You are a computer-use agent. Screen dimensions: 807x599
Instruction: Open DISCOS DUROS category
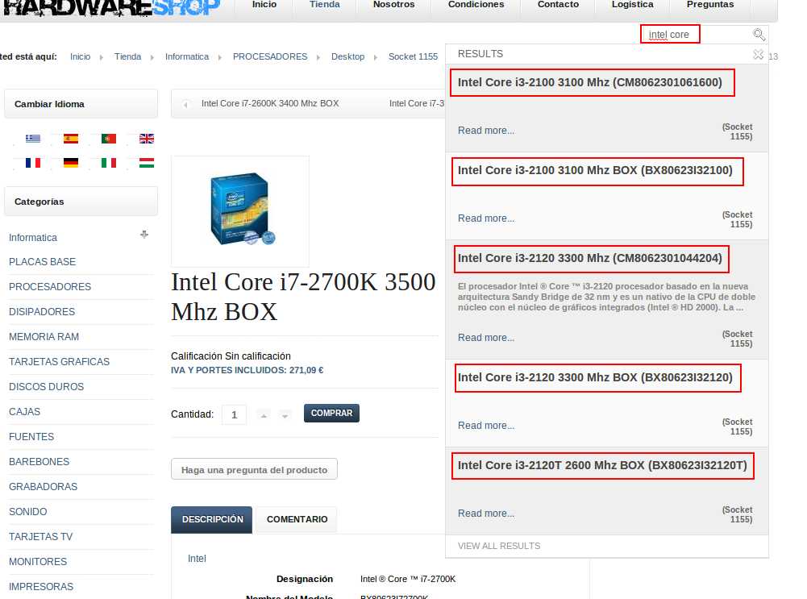coord(46,387)
